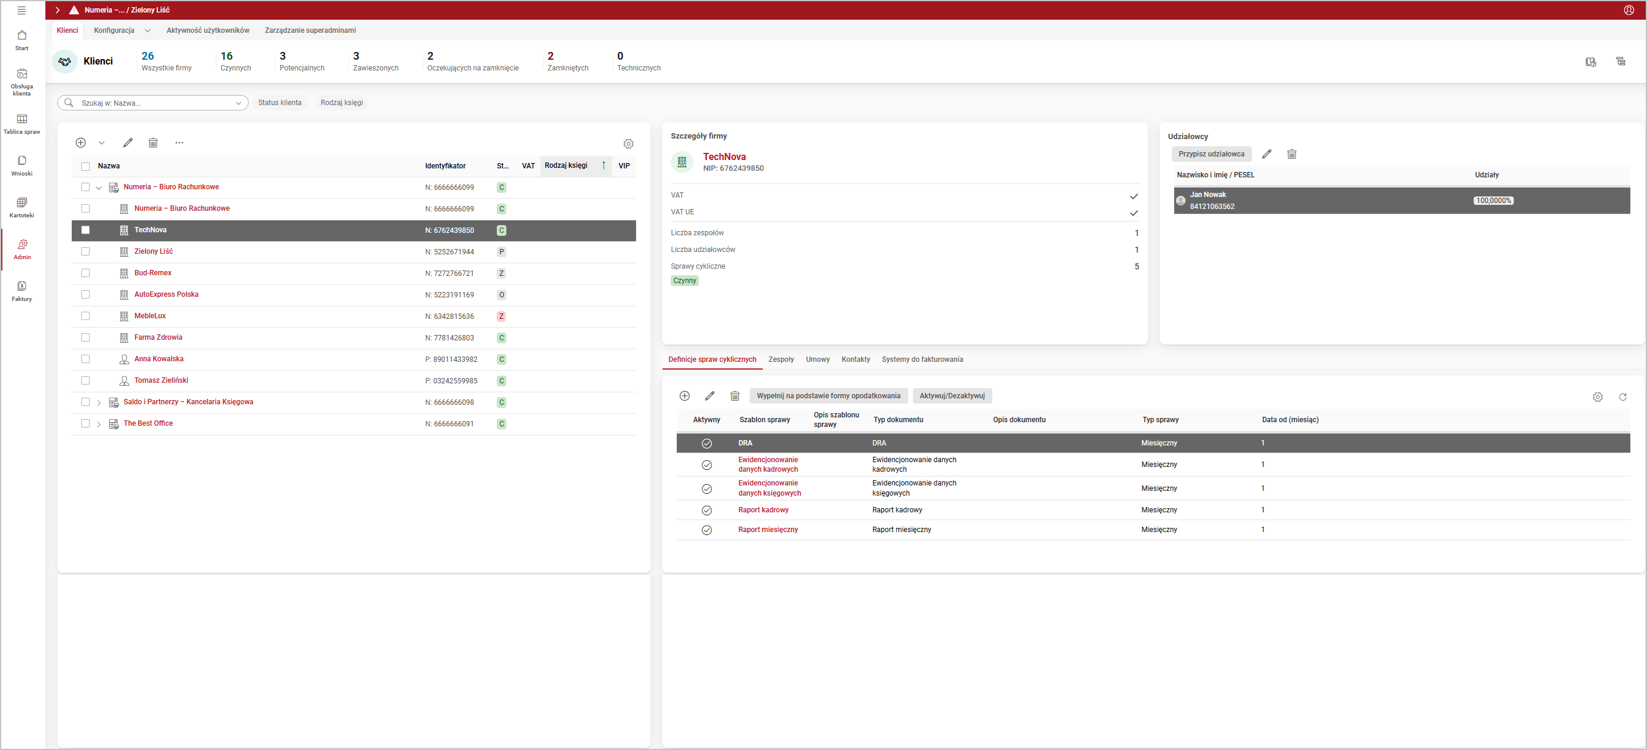The image size is (1647, 750).
Task: Collapse Numeria – Biuro Rachunkowe node
Action: 99,188
